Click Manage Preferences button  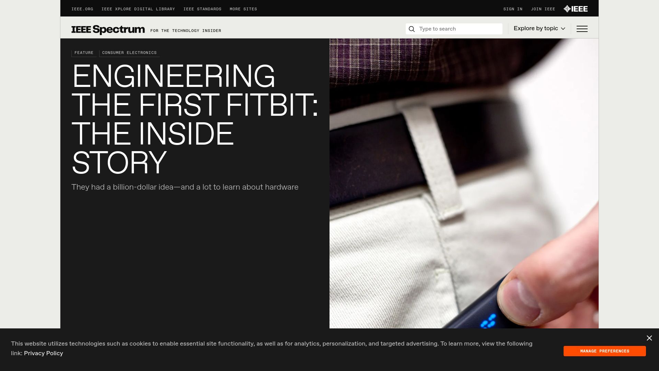pos(605,351)
